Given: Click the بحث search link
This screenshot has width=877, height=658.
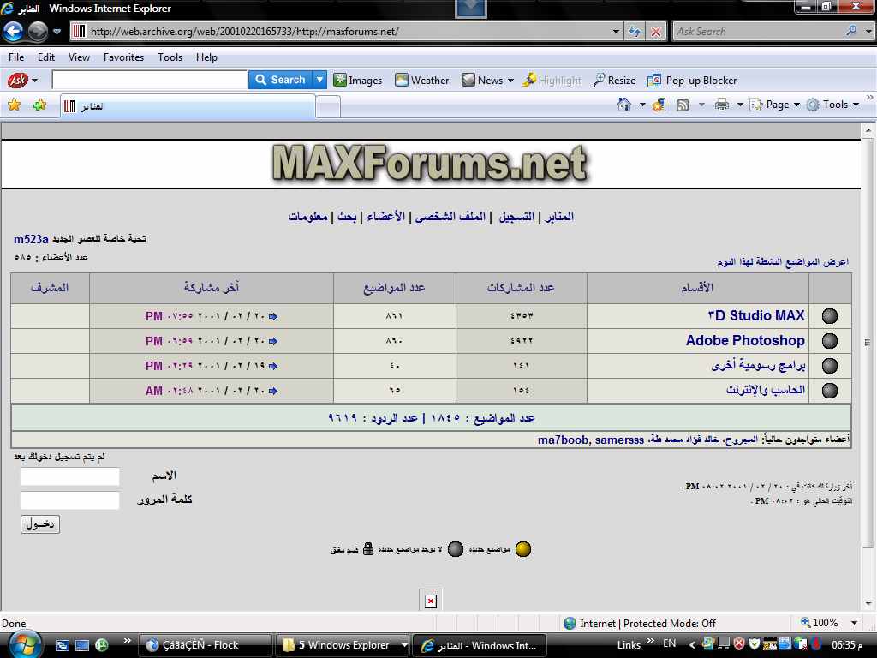Looking at the screenshot, I should tap(347, 217).
